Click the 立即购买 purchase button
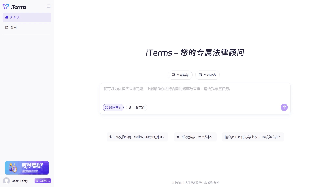The width and height of the screenshot is (332, 187). click(43, 181)
